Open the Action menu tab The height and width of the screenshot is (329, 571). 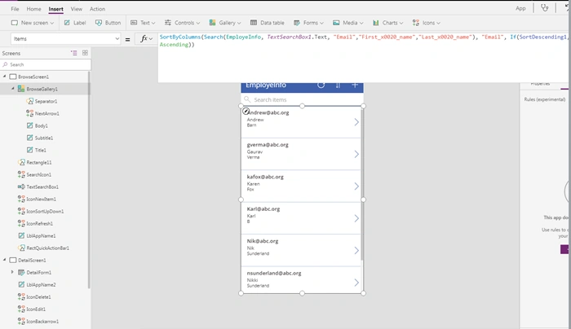97,9
